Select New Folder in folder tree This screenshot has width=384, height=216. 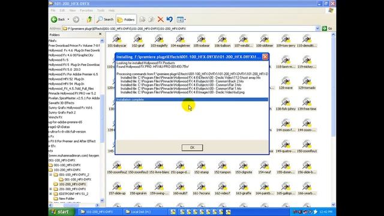coord(67,199)
